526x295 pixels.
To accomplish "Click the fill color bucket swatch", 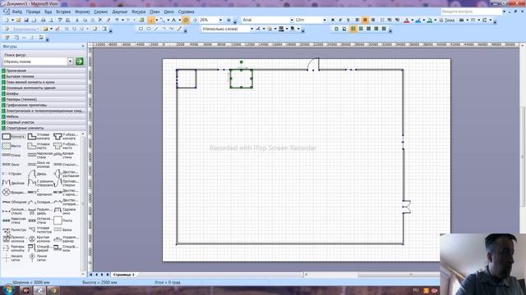I will [x=429, y=20].
